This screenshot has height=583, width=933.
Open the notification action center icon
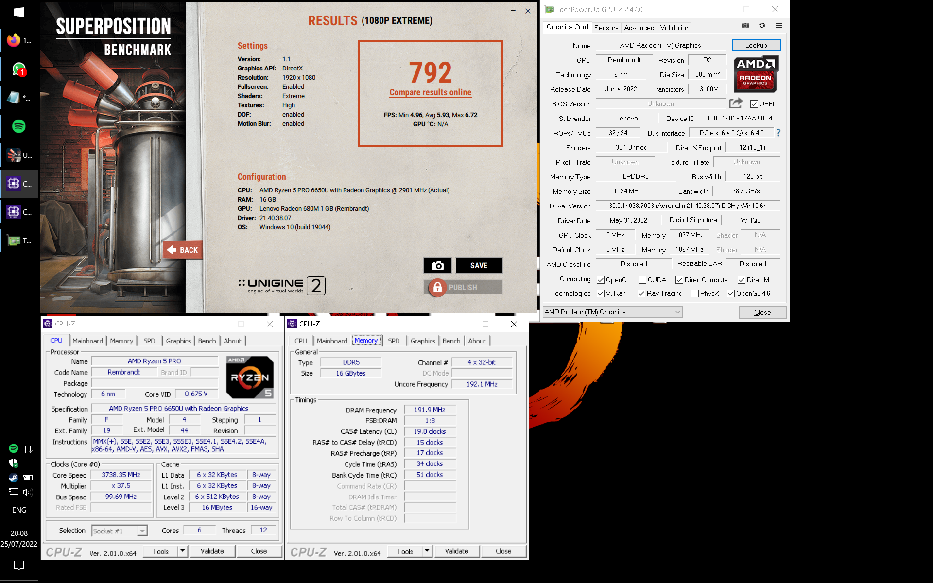[x=19, y=566]
